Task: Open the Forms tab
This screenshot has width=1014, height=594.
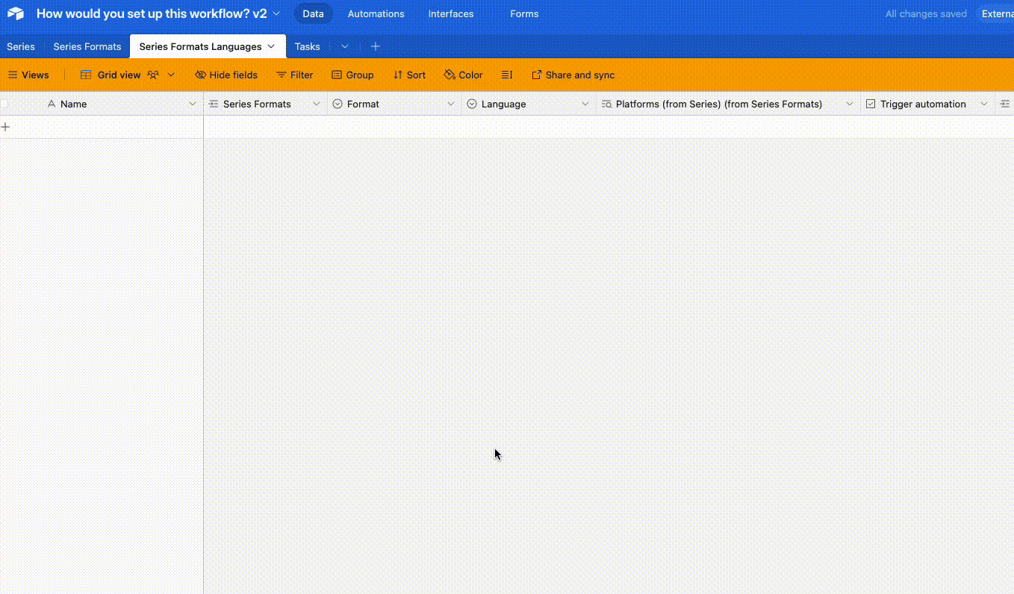Action: tap(524, 13)
